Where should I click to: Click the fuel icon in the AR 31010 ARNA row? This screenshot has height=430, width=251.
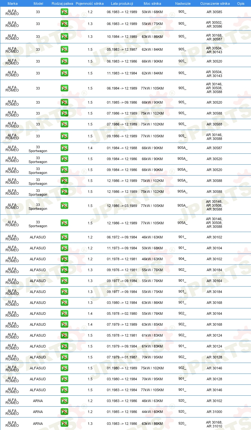tap(64, 424)
